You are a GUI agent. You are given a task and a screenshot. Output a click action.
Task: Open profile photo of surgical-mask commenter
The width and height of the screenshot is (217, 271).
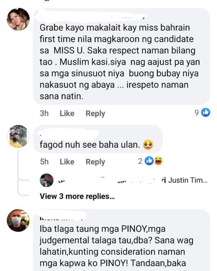click(x=18, y=220)
